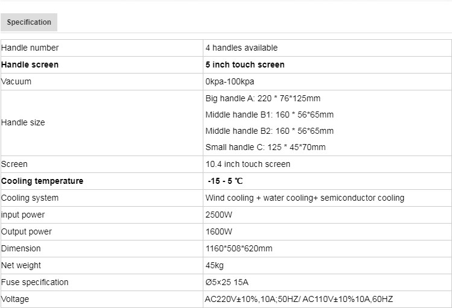Click the "10.4 inch touch screen" value

[x=247, y=164]
